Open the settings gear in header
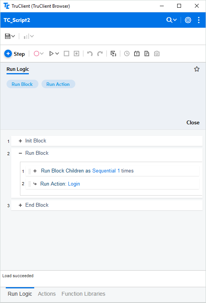 click(x=188, y=20)
